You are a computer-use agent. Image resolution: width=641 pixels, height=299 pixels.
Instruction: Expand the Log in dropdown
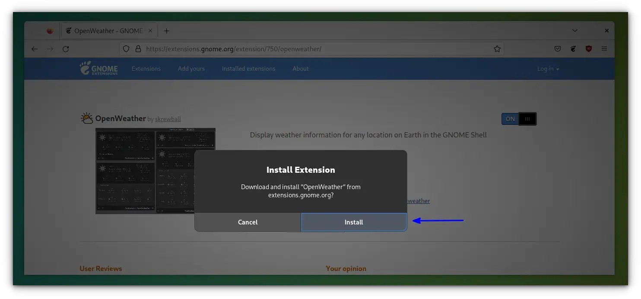point(548,69)
